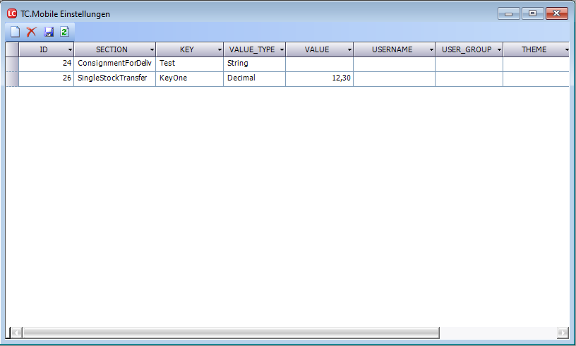Sort by the VALUE column header

coord(316,49)
